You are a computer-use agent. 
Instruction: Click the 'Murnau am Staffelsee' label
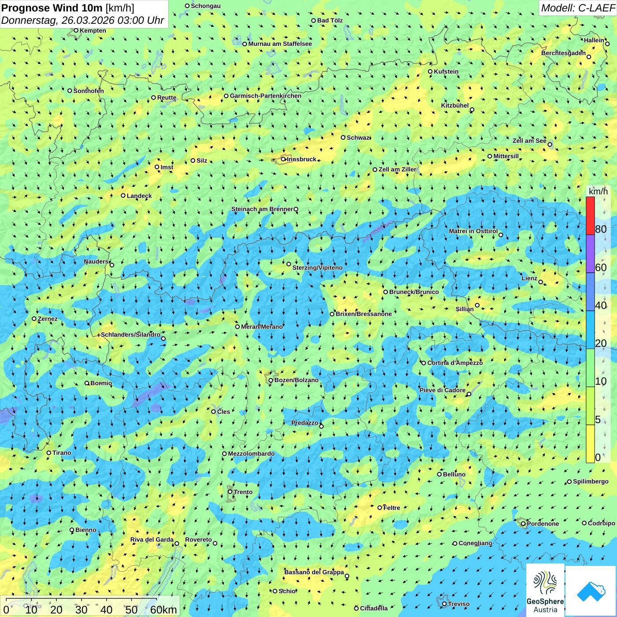click(280, 44)
